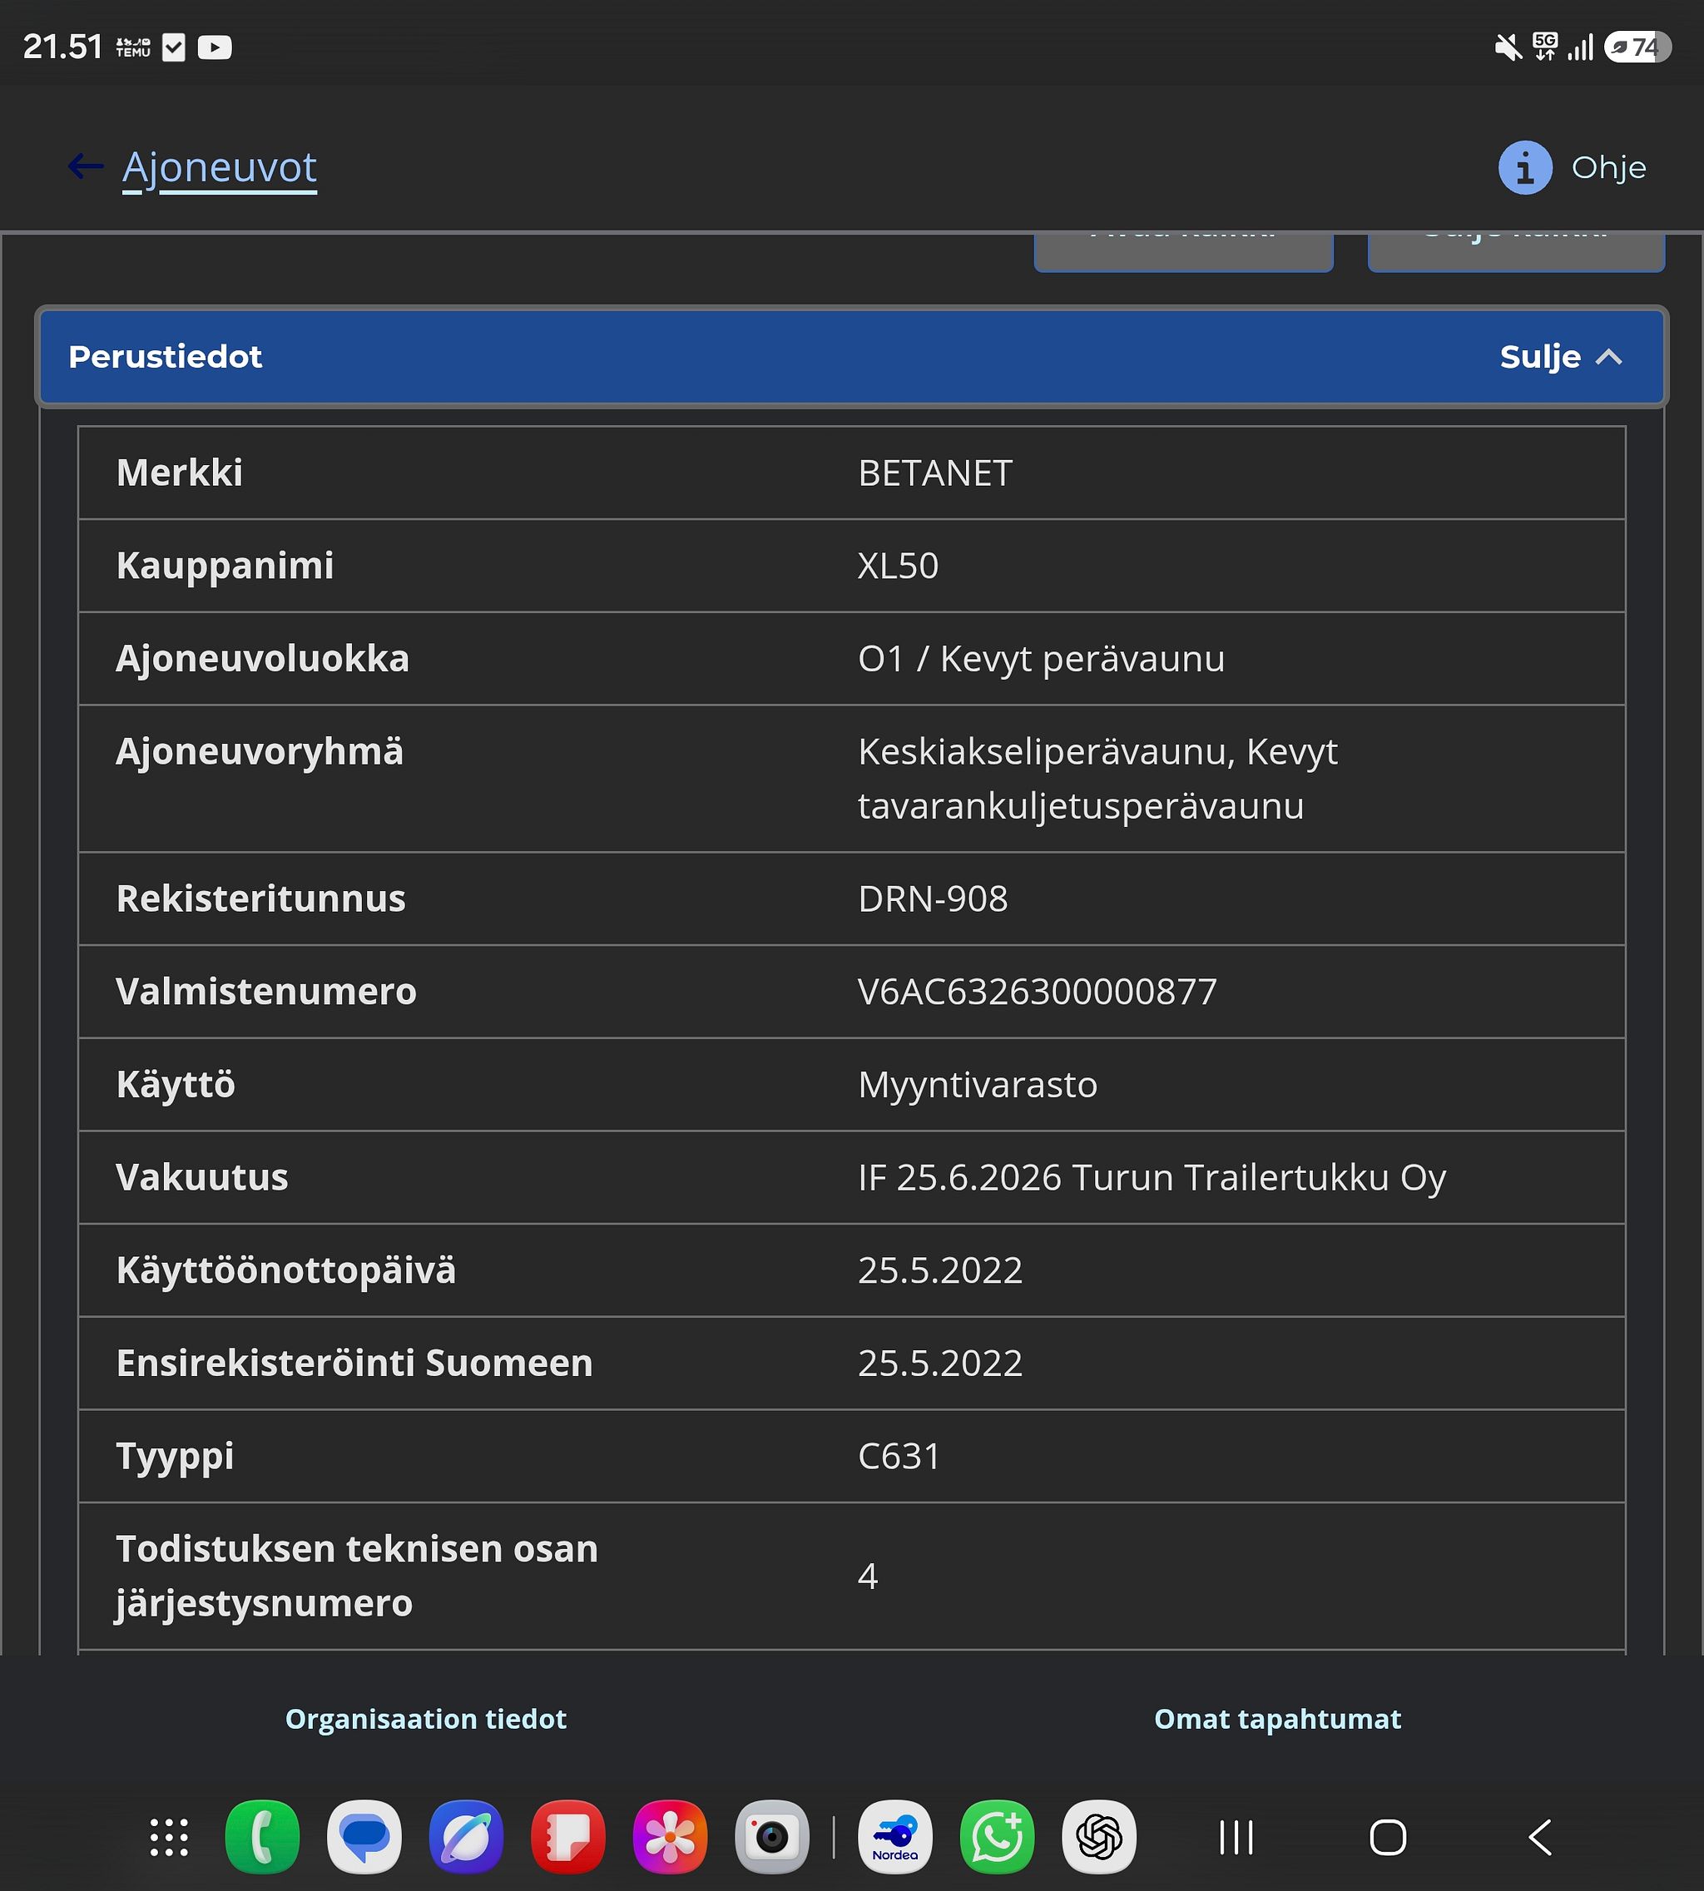The height and width of the screenshot is (1891, 1704).
Task: Launch the Camera app
Action: click(x=772, y=1837)
